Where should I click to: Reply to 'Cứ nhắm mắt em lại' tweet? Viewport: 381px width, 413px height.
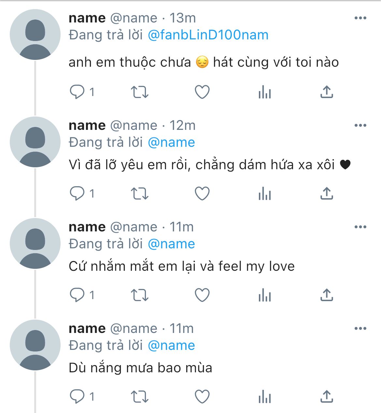pos(77,295)
